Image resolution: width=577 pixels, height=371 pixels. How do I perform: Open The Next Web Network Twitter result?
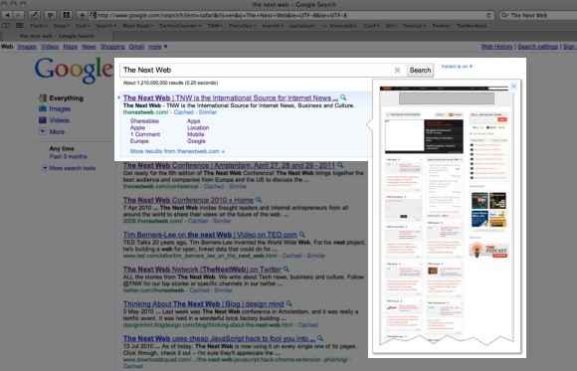(x=202, y=269)
